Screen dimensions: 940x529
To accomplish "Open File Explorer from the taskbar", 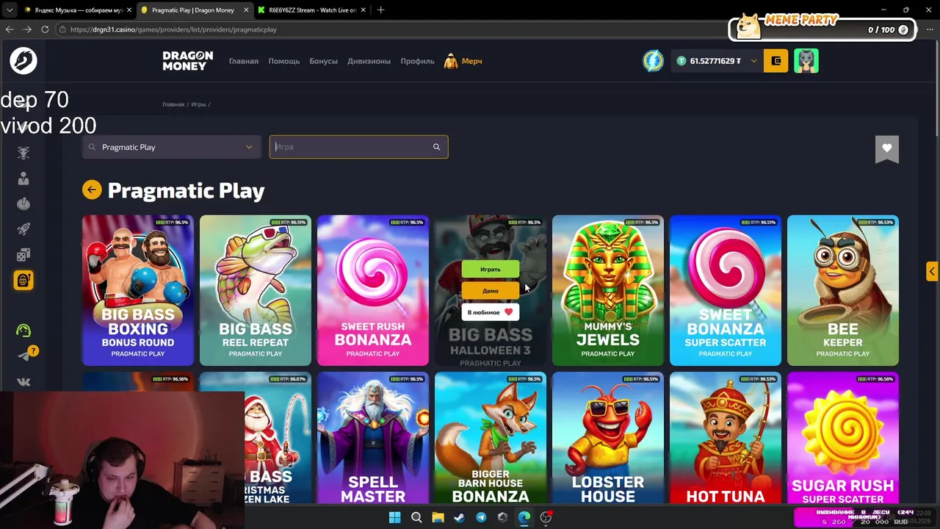I will point(438,517).
